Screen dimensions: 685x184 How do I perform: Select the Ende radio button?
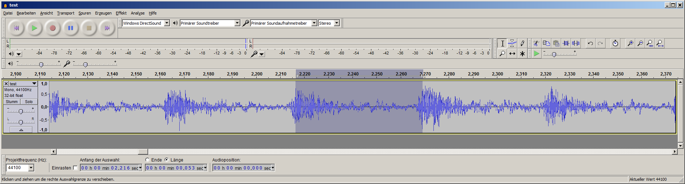click(147, 160)
